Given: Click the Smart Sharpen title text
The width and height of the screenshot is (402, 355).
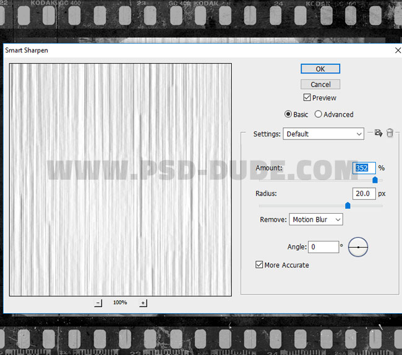Looking at the screenshot, I should (x=27, y=51).
